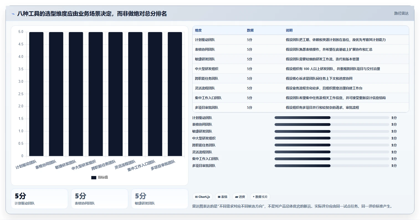Click the 集中工作入口团队 progress bar

[332, 159]
